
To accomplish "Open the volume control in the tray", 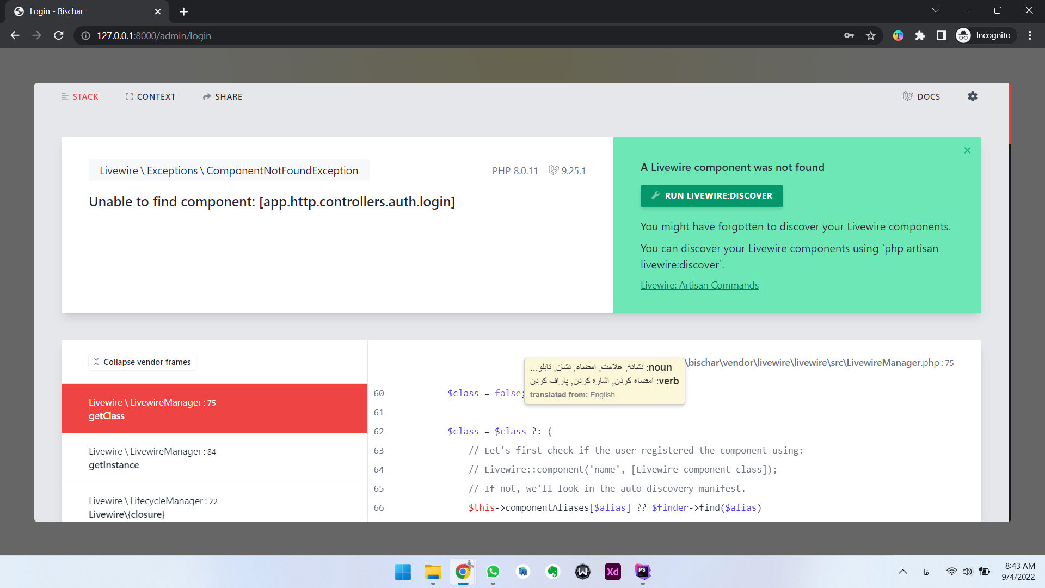I will (968, 572).
